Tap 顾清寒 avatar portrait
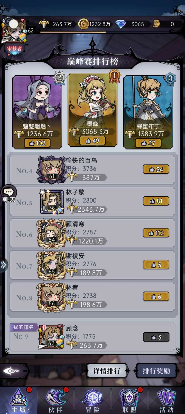Image resolution: width=185 pixels, height=414 pixels. tap(52, 234)
